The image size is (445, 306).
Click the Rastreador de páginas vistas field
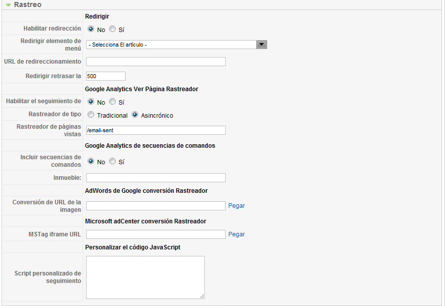coord(156,130)
